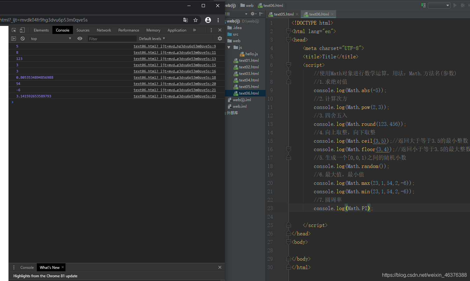Open the top context dropdown
Viewport: 470px width, 281px height.
pos(51,38)
